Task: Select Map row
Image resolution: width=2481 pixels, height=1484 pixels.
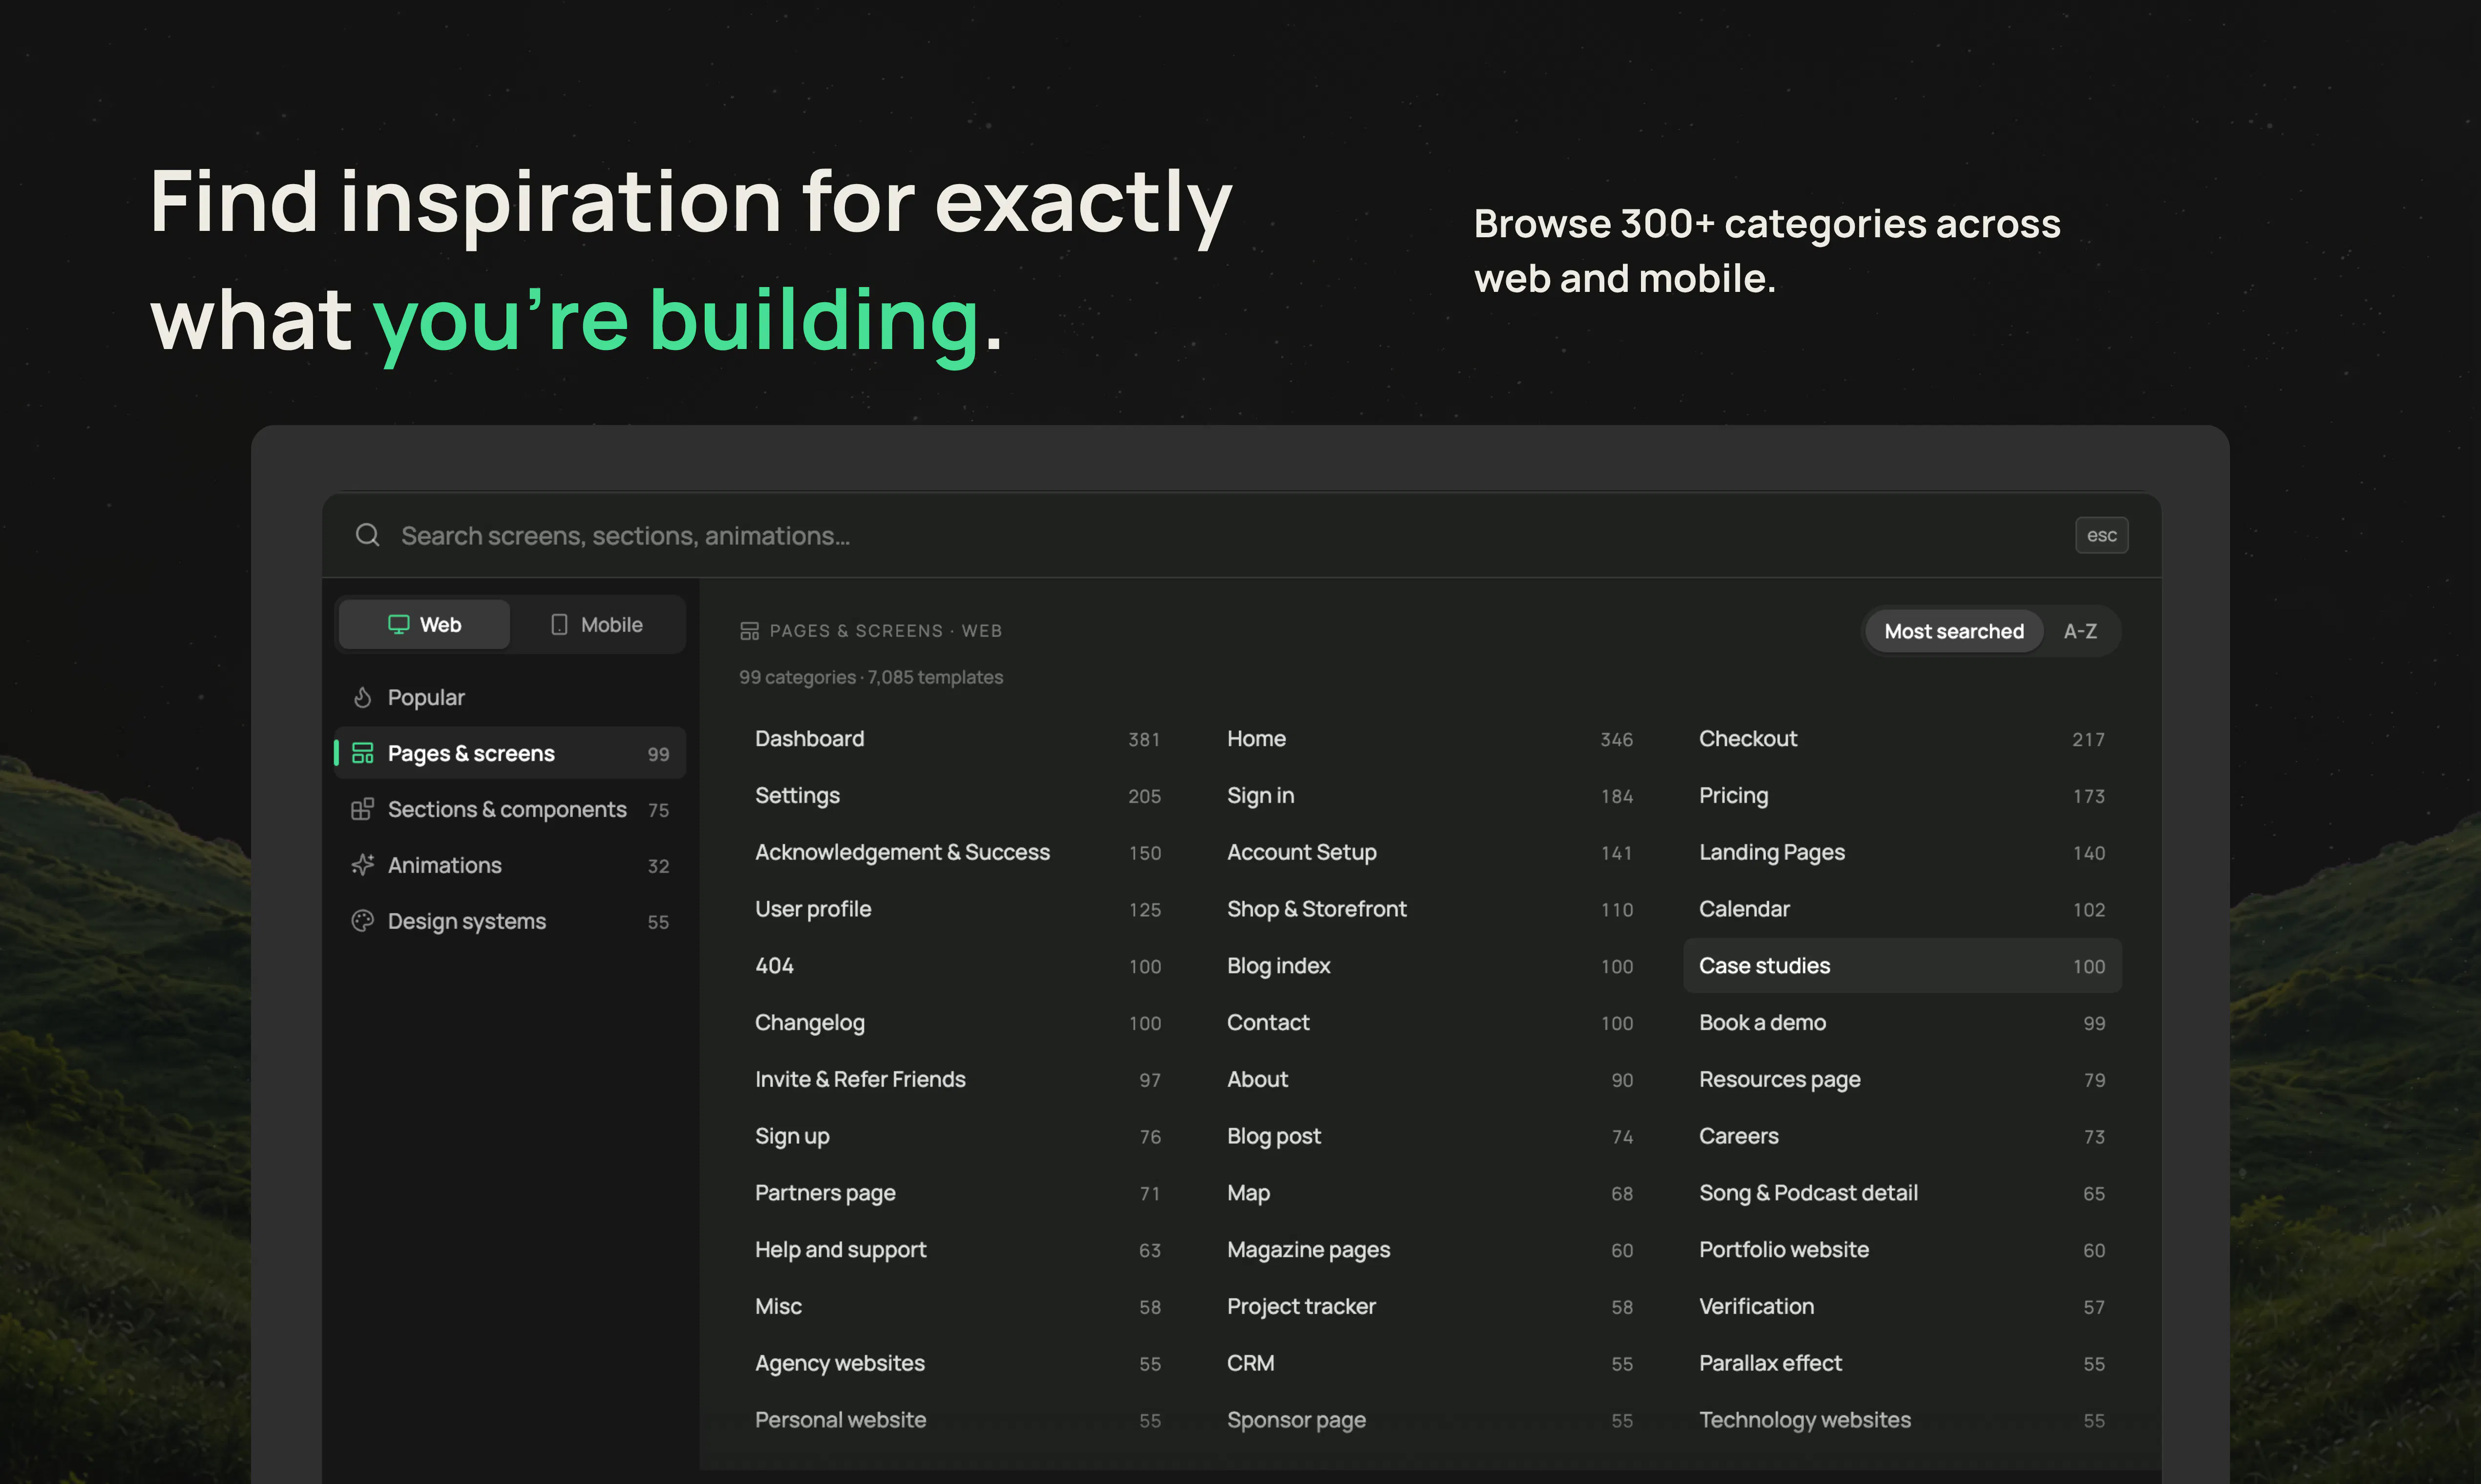Action: click(1430, 1193)
